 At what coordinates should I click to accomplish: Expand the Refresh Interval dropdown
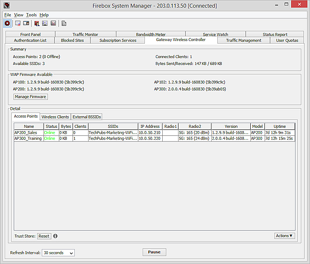tap(58, 252)
